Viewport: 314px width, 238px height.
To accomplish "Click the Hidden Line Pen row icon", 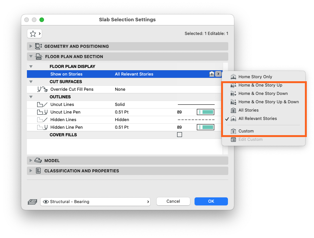I will [x=42, y=127].
